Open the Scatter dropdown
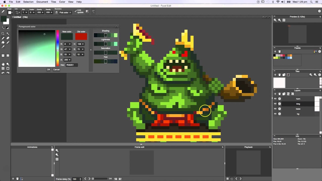 32,12
